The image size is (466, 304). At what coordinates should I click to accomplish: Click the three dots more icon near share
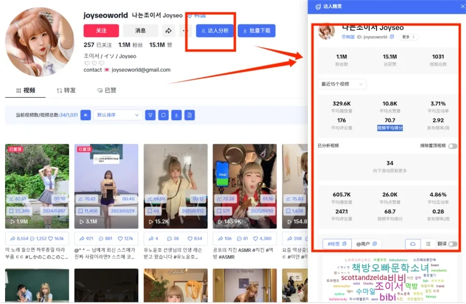pos(185,30)
